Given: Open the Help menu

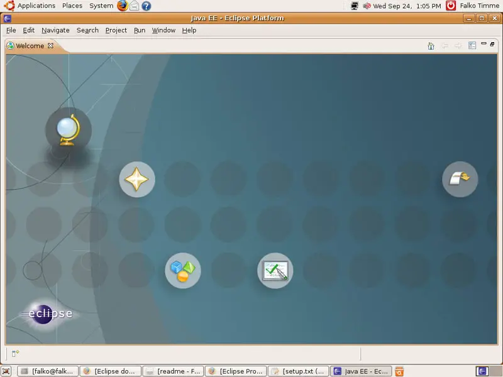Looking at the screenshot, I should 189,30.
